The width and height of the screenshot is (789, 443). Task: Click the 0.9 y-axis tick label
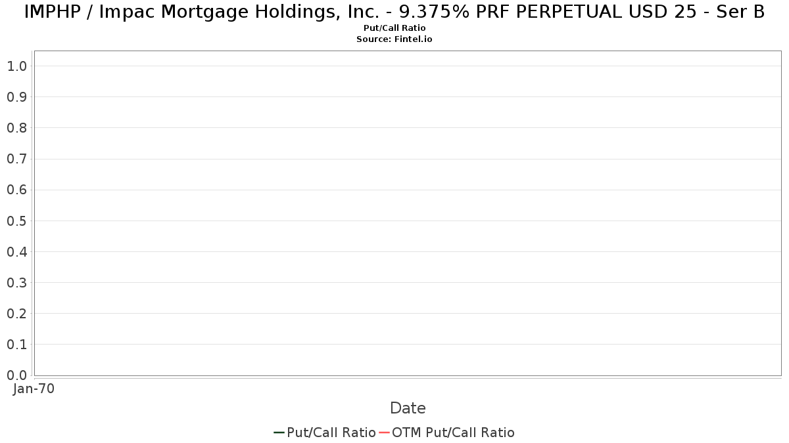(x=16, y=97)
